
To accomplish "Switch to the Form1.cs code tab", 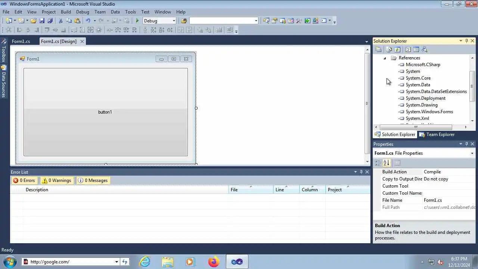I will pyautogui.click(x=21, y=41).
